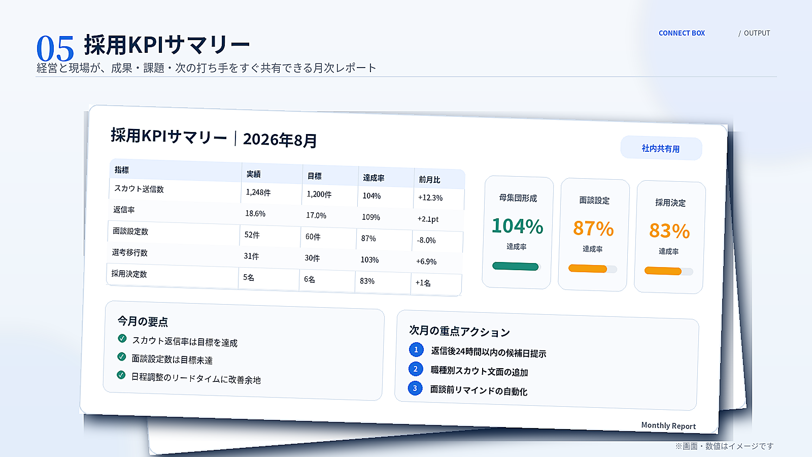
Task: Click the 職種別スカウト文面の追加 action text
Action: click(x=480, y=371)
